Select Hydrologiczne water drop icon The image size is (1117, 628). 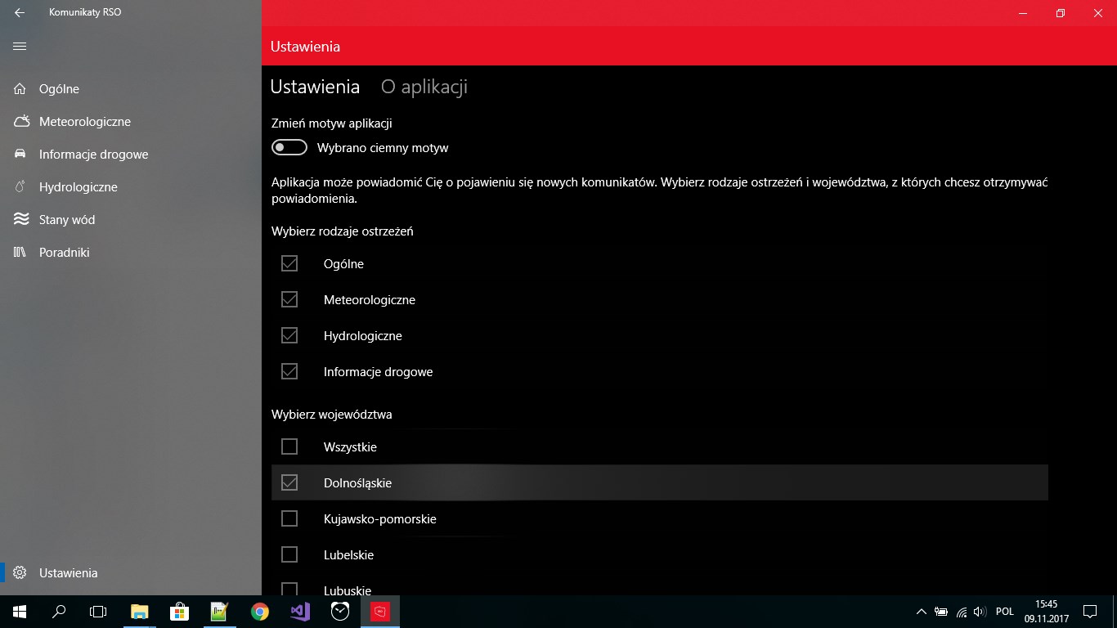tap(20, 186)
